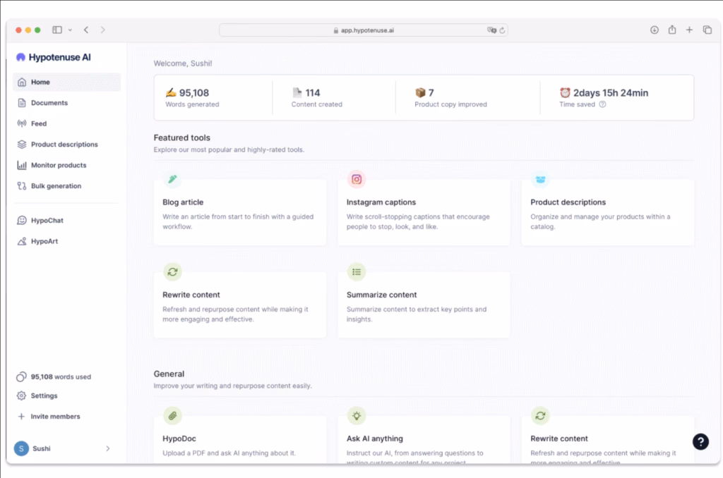Open the help question mark button
Image resolution: width=723 pixels, height=478 pixels.
(700, 441)
